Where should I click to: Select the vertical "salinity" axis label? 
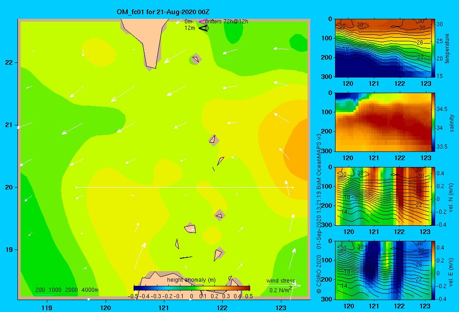452,123
